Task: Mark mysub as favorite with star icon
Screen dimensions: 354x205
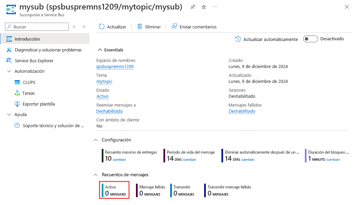Action: coord(204,7)
